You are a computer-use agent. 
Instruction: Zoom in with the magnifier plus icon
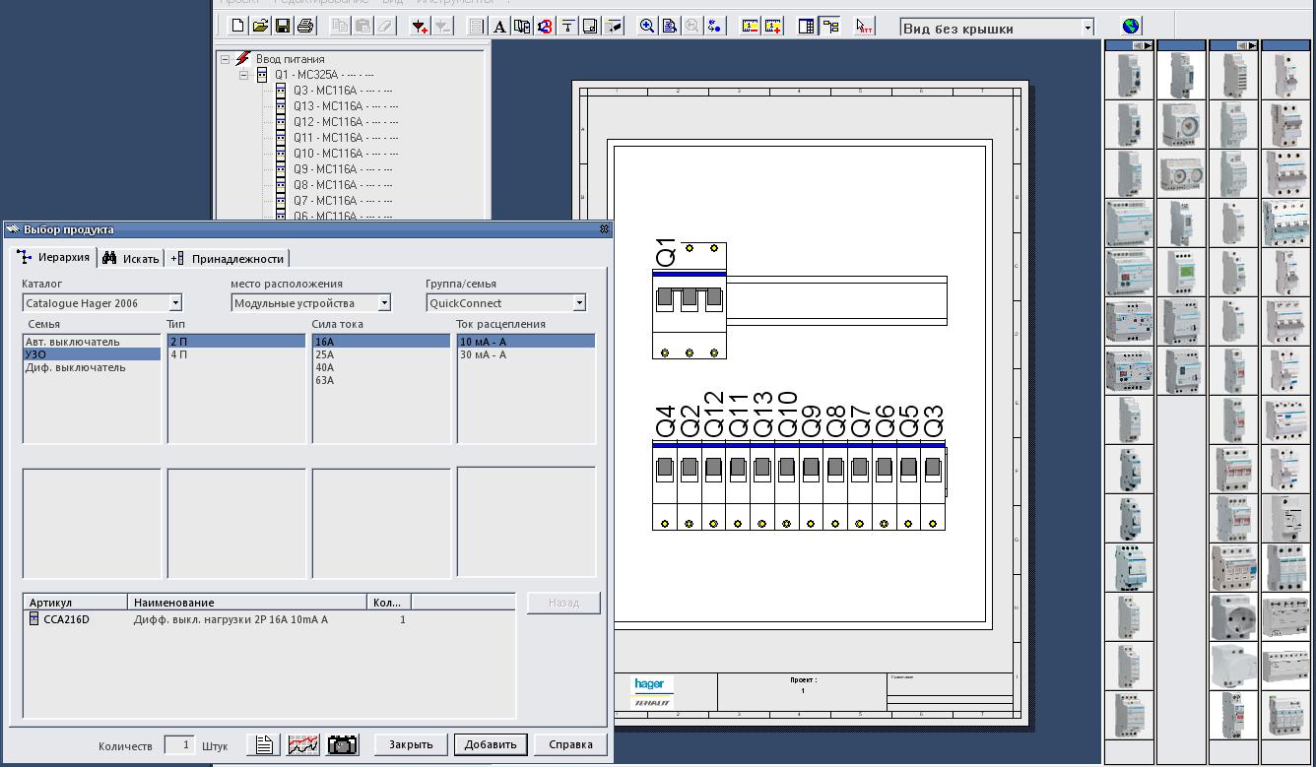647,27
